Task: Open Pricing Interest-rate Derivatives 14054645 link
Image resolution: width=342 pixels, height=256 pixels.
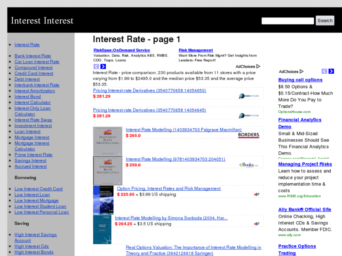Action: [x=150, y=110]
